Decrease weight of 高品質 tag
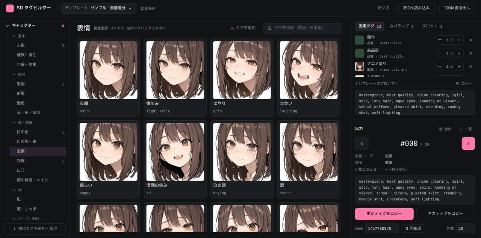Viewport: 481px width, 238px height. (x=440, y=53)
